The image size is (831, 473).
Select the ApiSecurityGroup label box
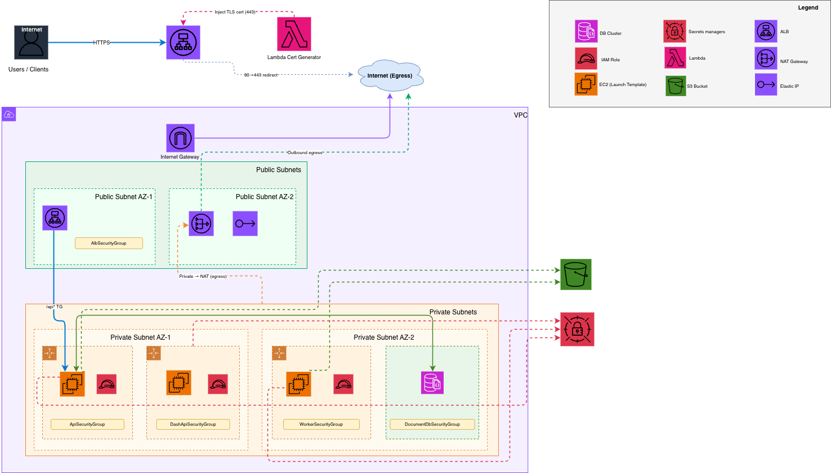pyautogui.click(x=87, y=424)
